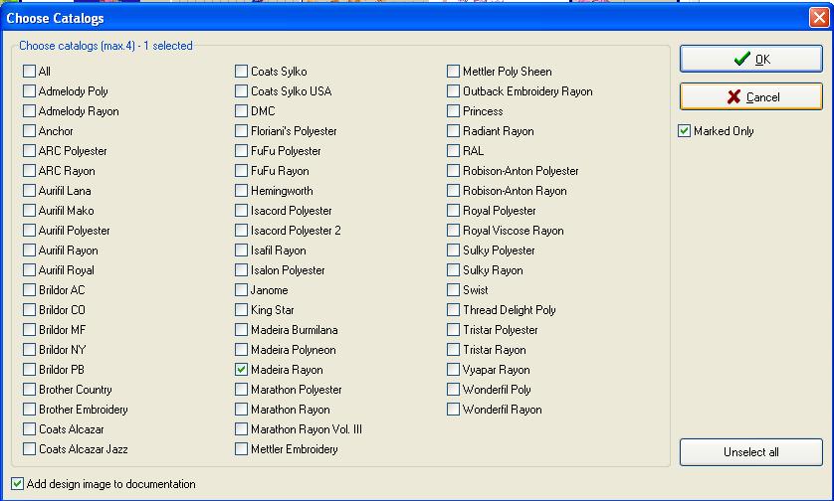Select Outback Embroidery Rayon catalog

point(453,90)
